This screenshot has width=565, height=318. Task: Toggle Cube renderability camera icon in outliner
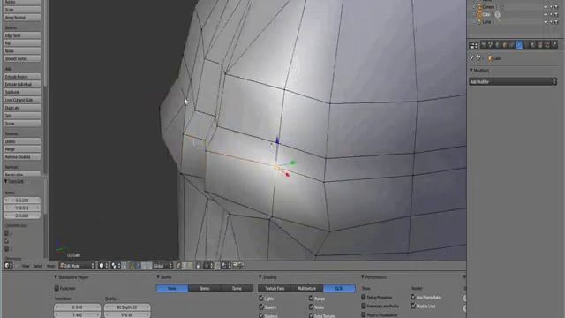(556, 14)
